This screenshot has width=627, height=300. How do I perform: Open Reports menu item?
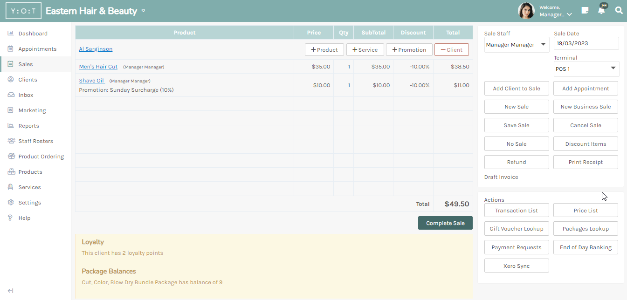click(28, 126)
